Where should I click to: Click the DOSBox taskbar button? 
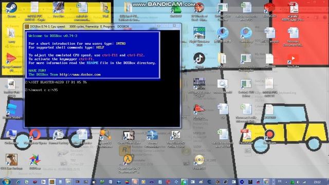pyautogui.click(x=52, y=182)
